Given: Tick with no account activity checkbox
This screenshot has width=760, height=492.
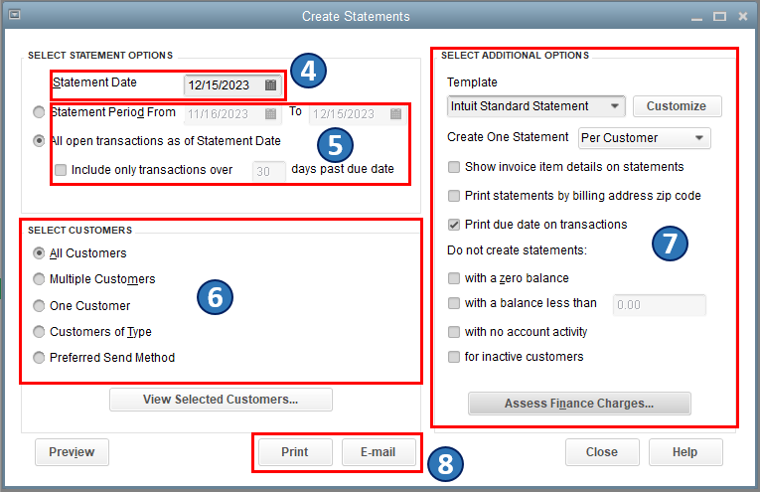Looking at the screenshot, I should point(454,332).
